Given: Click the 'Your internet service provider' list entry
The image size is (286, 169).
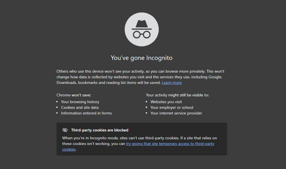Looking at the screenshot, I should pos(176,113).
